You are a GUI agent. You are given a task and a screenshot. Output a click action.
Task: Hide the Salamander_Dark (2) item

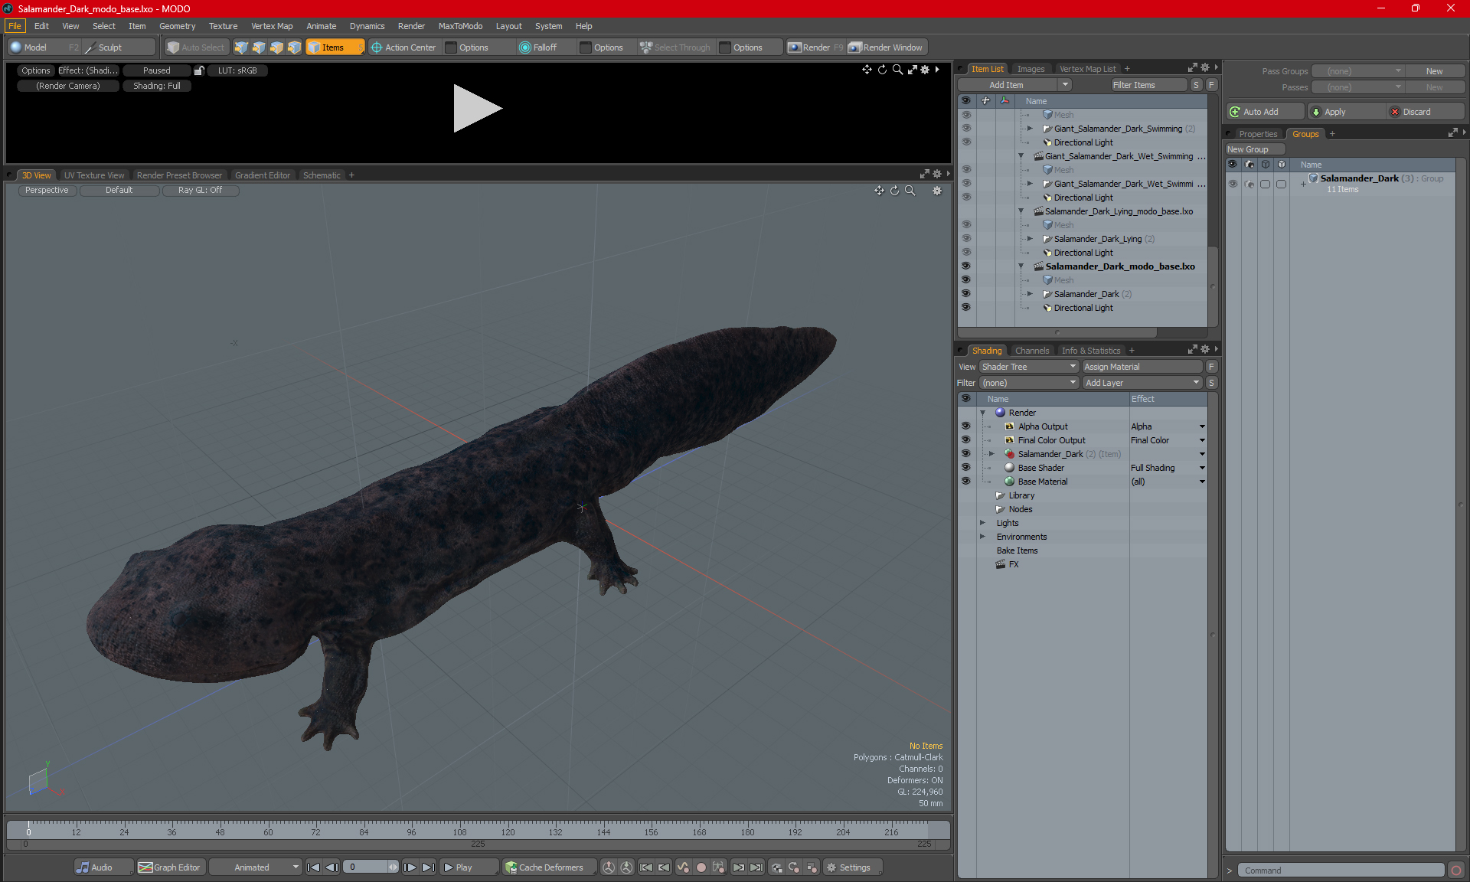tap(965, 294)
